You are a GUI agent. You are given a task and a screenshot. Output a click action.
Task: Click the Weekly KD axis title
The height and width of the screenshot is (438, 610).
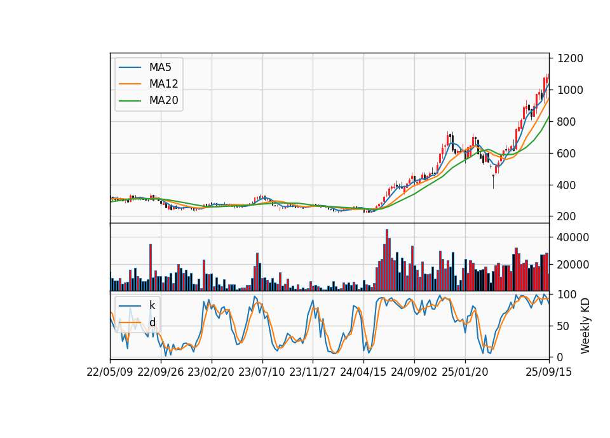tap(585, 326)
